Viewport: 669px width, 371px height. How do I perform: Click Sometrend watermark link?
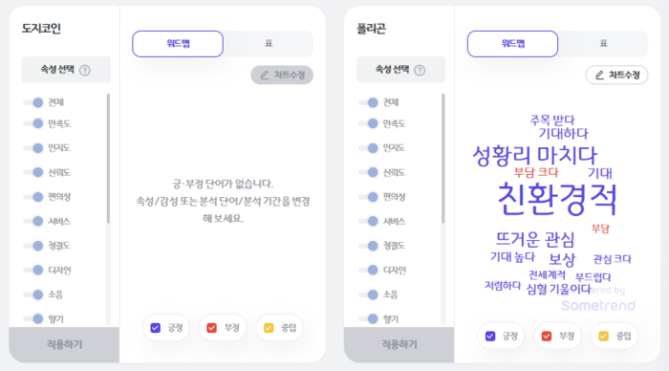pyautogui.click(x=598, y=305)
